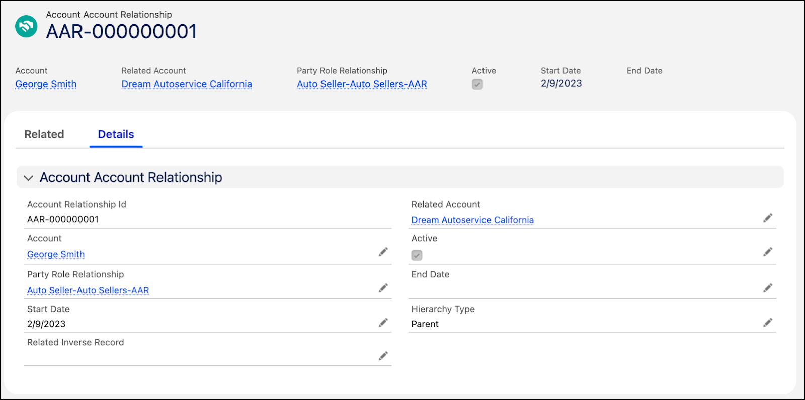The width and height of the screenshot is (805, 400).
Task: Open George Smith link in the Details section
Action: [x=56, y=254]
